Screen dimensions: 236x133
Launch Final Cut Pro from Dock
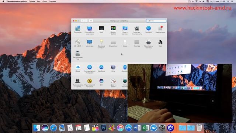pyautogui.click(x=95, y=128)
